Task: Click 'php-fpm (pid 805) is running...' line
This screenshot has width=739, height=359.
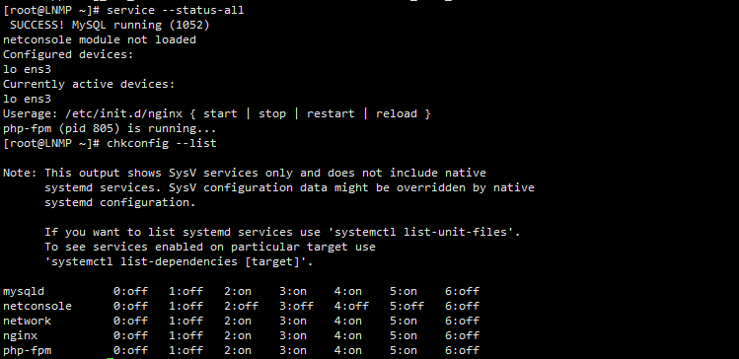Action: click(x=110, y=128)
